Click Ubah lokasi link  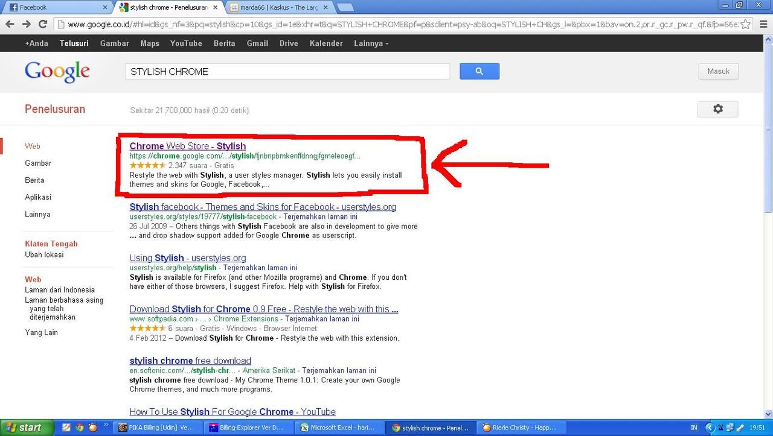[x=44, y=254]
